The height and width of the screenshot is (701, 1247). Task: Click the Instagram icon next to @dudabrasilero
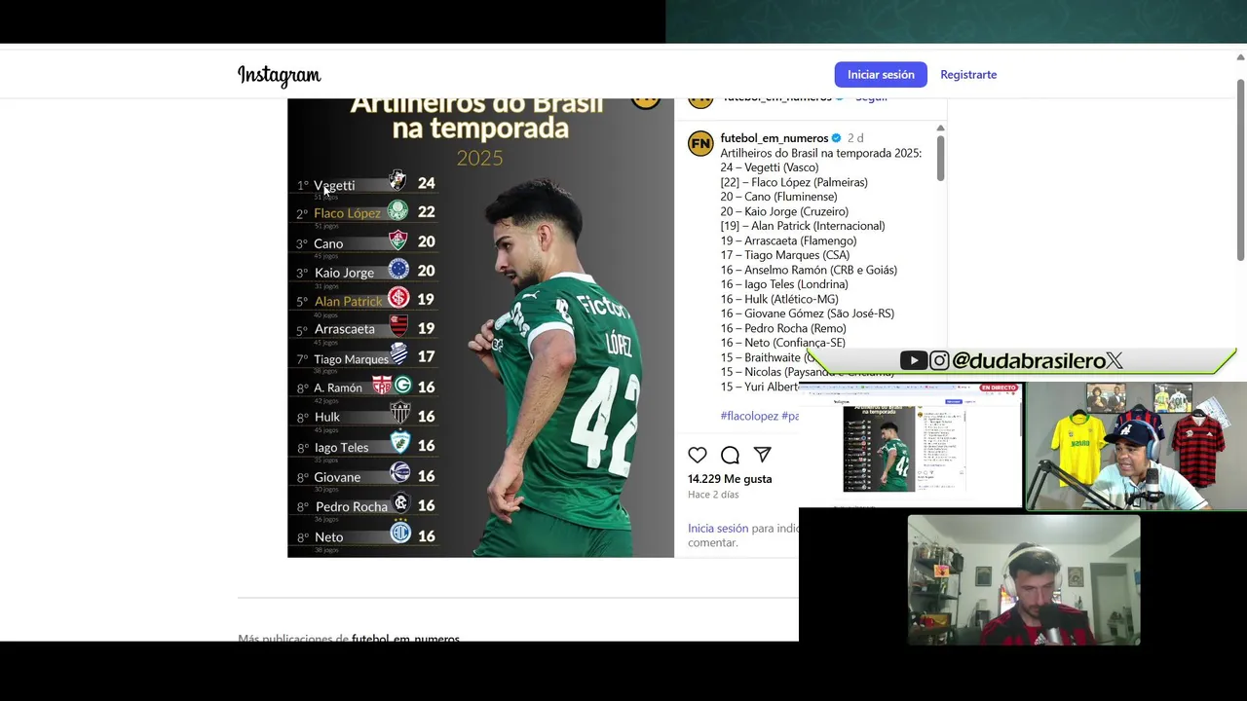click(x=939, y=360)
